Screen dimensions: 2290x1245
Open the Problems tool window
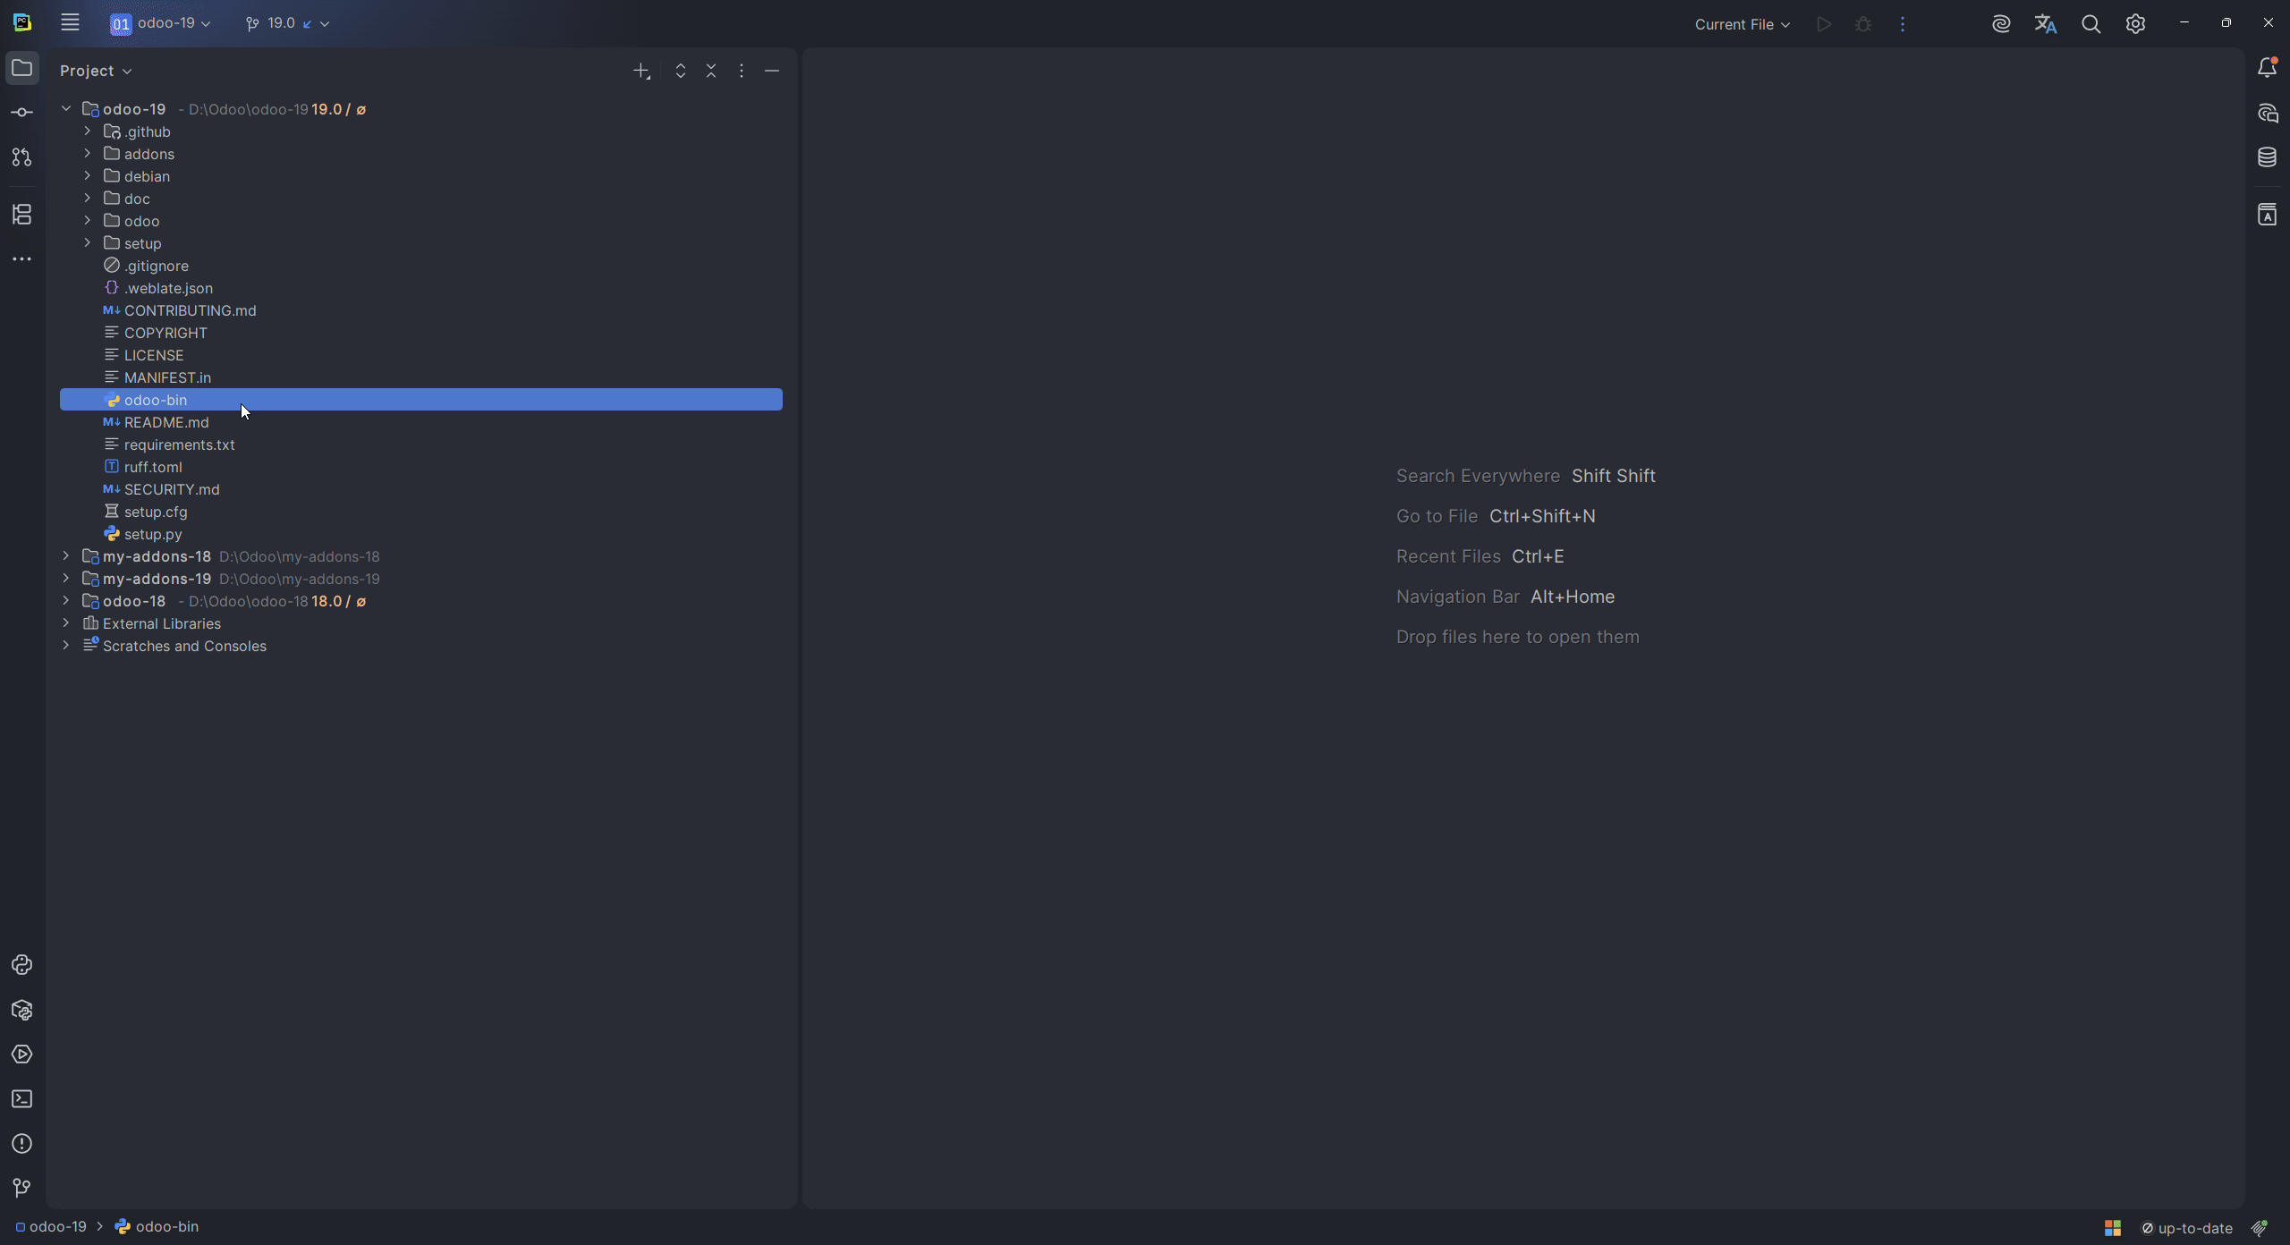(22, 1144)
